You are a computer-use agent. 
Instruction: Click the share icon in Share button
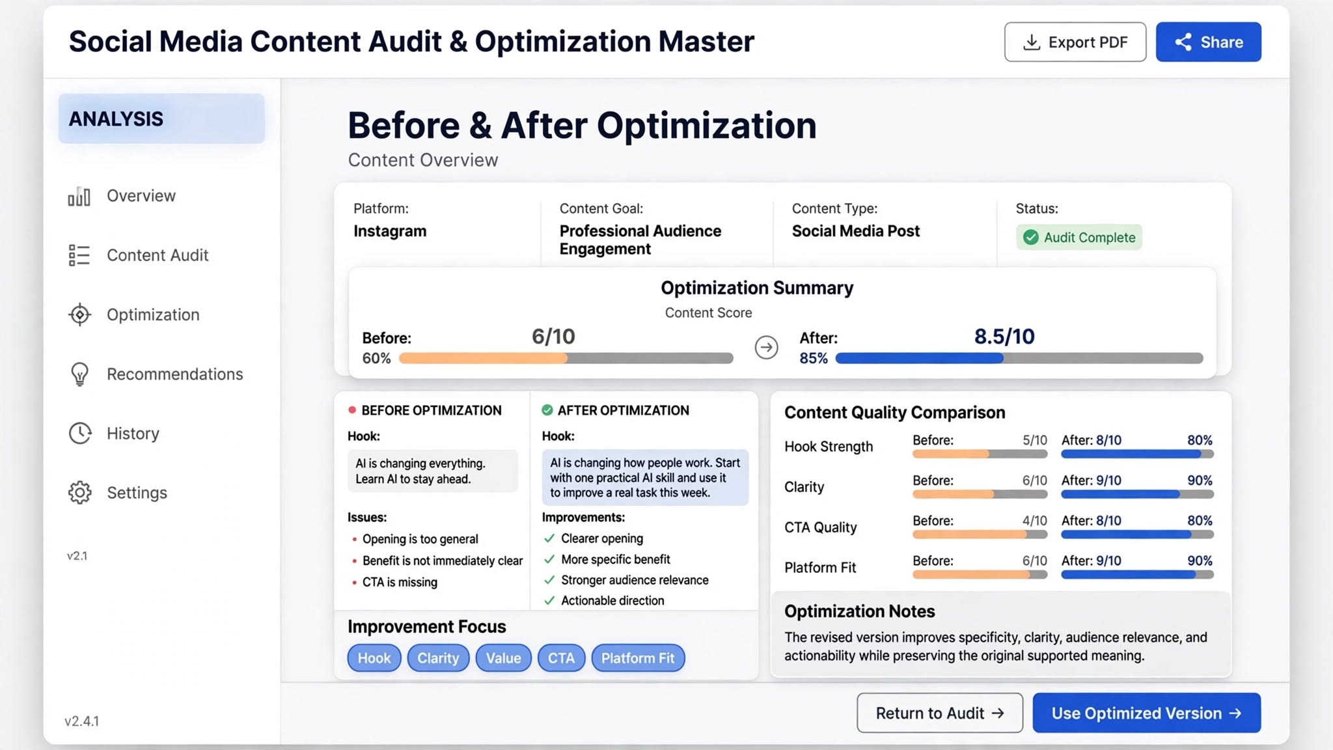point(1183,42)
